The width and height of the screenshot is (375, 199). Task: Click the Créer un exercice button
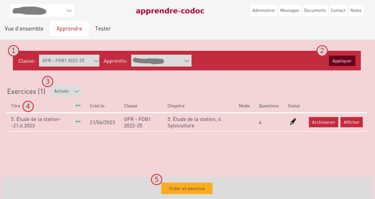point(187,188)
